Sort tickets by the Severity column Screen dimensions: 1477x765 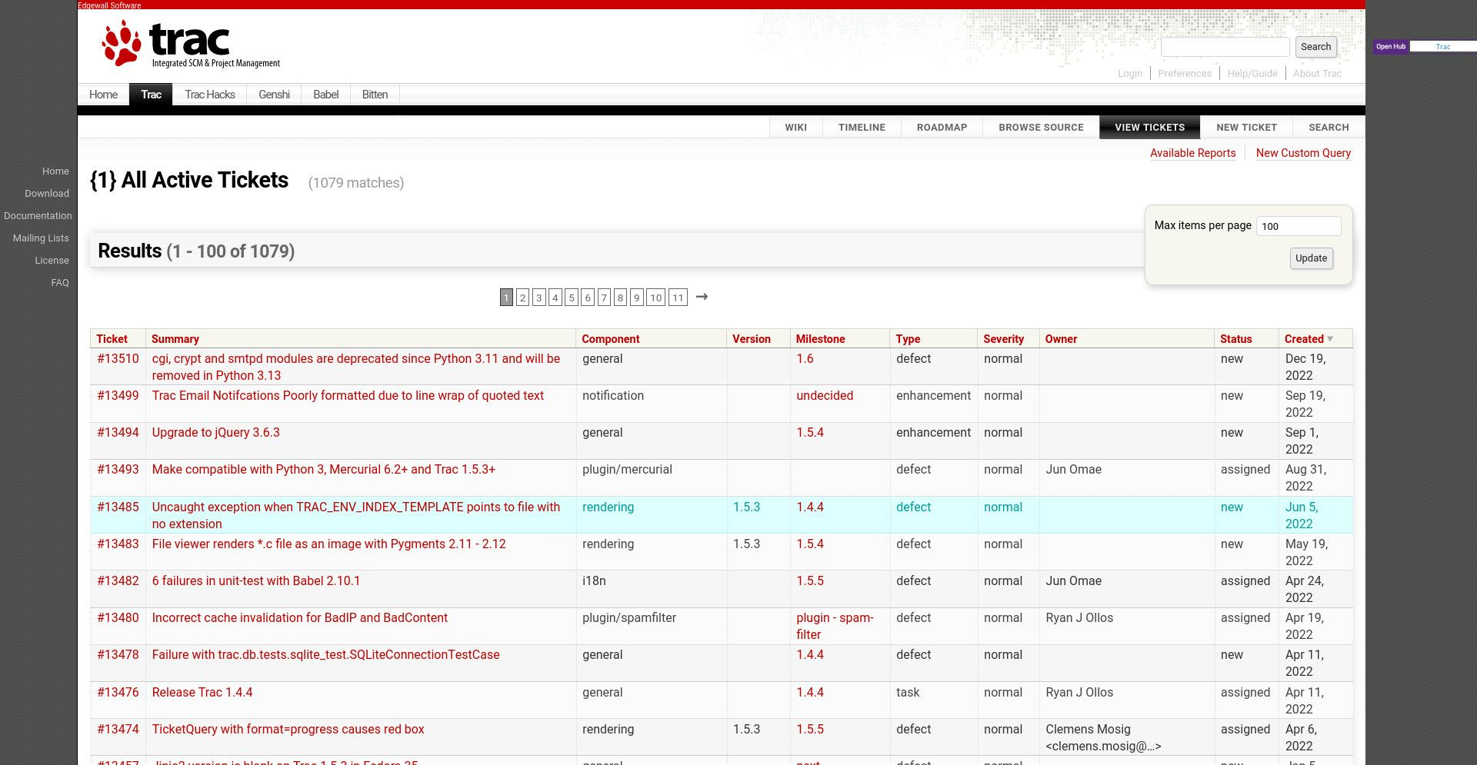(1003, 339)
